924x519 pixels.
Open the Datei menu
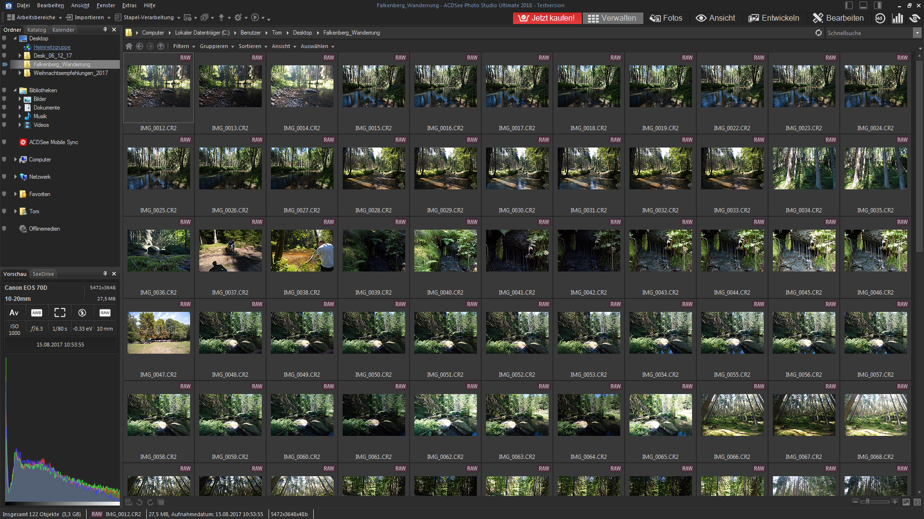[x=23, y=5]
